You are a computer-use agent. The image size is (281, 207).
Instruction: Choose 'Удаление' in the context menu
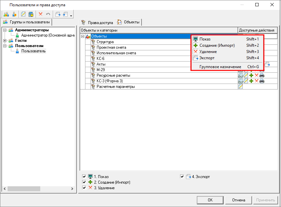click(x=208, y=52)
